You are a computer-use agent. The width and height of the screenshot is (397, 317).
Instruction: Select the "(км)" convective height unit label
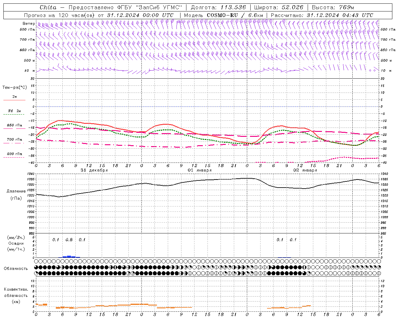tap(16, 301)
